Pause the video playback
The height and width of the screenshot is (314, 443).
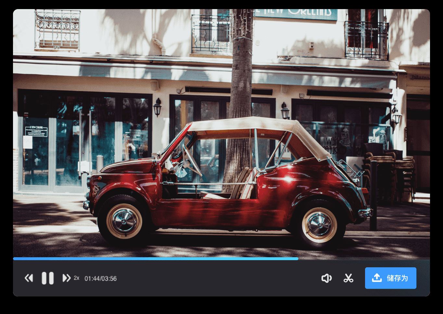tap(48, 278)
